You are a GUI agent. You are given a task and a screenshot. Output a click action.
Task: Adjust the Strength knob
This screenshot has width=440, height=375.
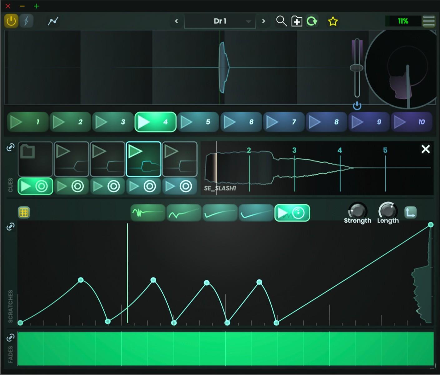click(x=358, y=212)
